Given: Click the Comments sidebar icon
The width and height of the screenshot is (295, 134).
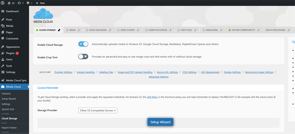Looking at the screenshot, I should pos(3,38).
